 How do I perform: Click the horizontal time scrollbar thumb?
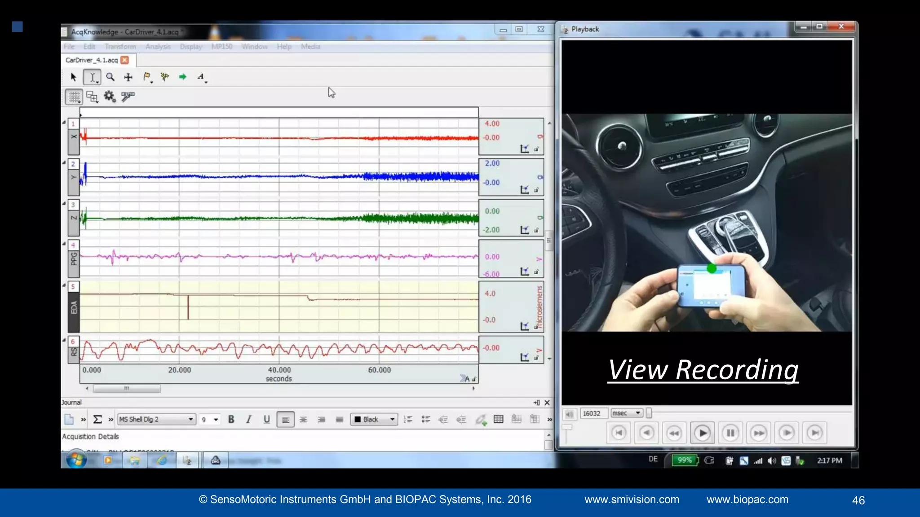[x=127, y=389]
